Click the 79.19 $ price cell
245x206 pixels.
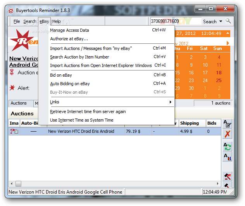click(x=138, y=131)
